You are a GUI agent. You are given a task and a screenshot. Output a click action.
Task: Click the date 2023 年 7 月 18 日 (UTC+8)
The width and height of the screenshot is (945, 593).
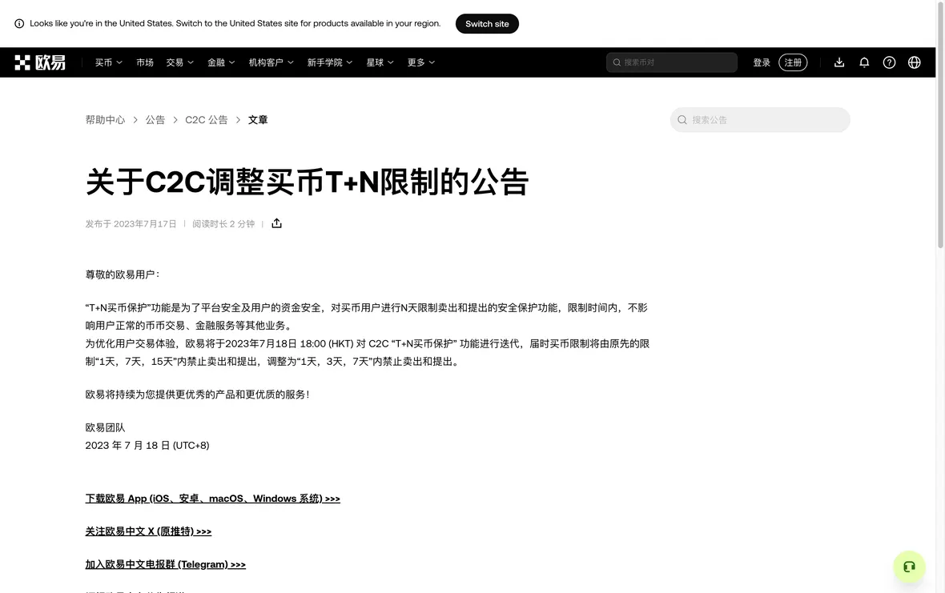click(147, 446)
